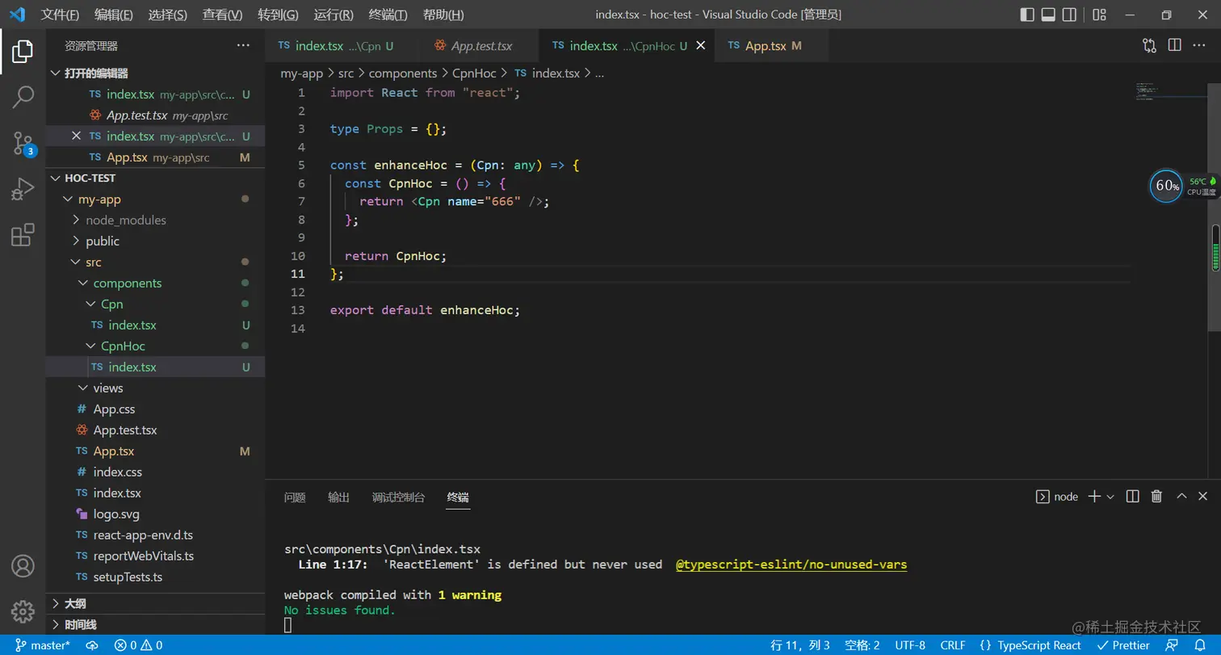Toggle panel visibility layout button
Viewport: 1221px width, 655px height.
(x=1048, y=15)
